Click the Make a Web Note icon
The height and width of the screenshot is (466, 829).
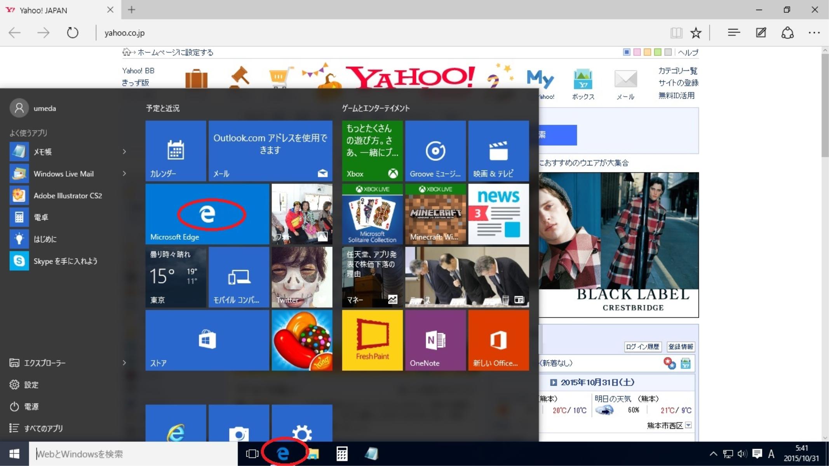(761, 33)
